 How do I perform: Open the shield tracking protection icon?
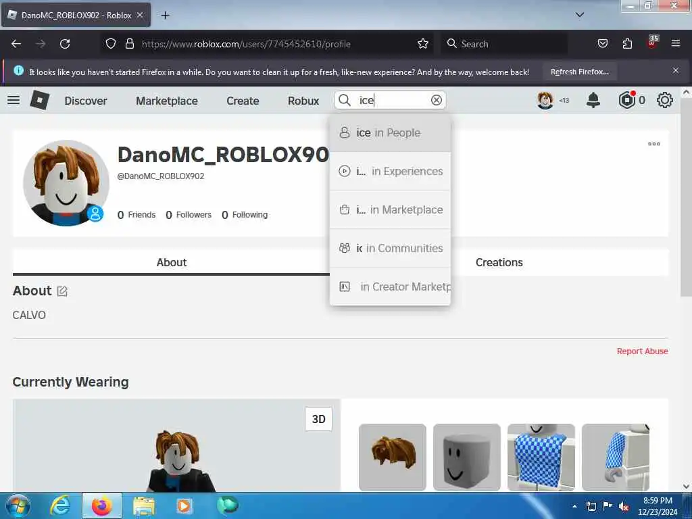tap(111, 43)
